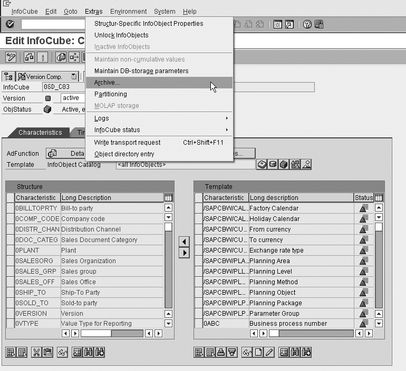Click the shapes-and-grid catalog template icon
Screen dimensions: 406x371
pyautogui.click(x=295, y=164)
